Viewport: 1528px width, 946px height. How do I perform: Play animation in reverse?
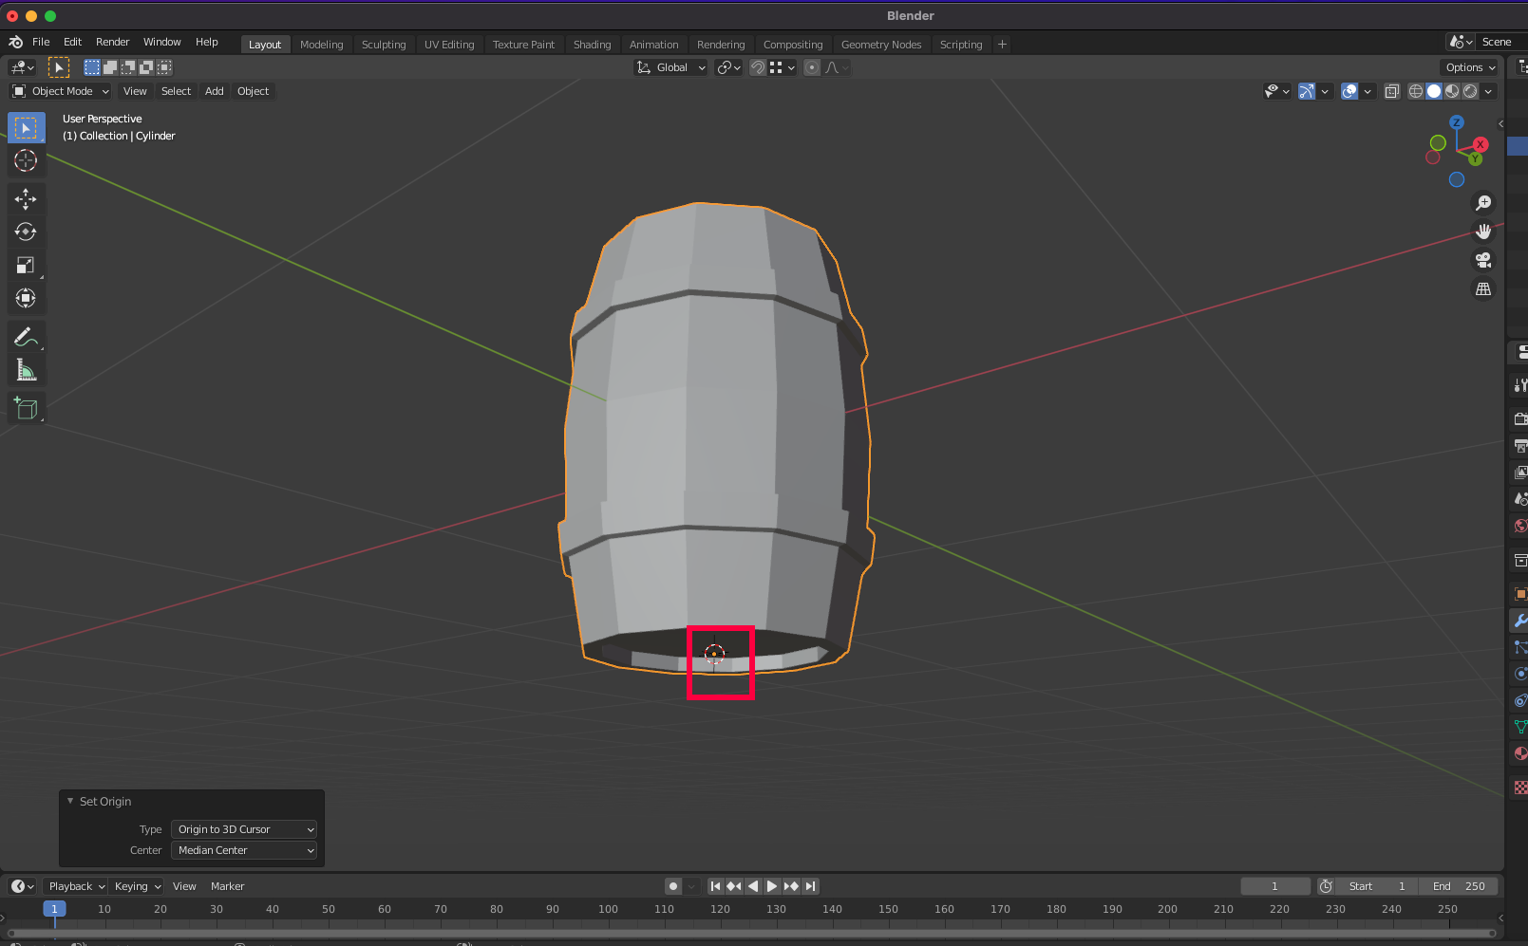(753, 886)
